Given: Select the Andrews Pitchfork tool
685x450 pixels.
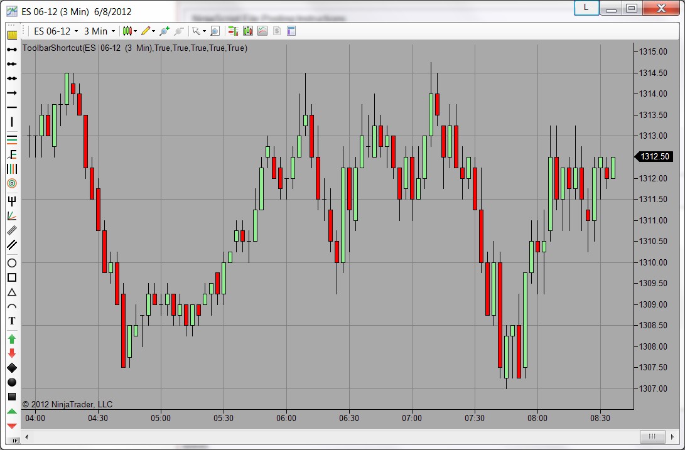Looking at the screenshot, I should 12,201.
